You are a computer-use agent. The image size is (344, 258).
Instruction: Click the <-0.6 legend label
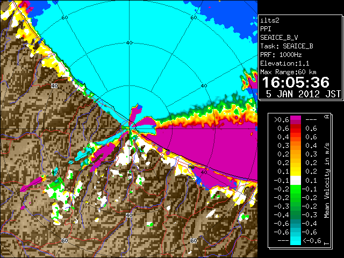312,241
